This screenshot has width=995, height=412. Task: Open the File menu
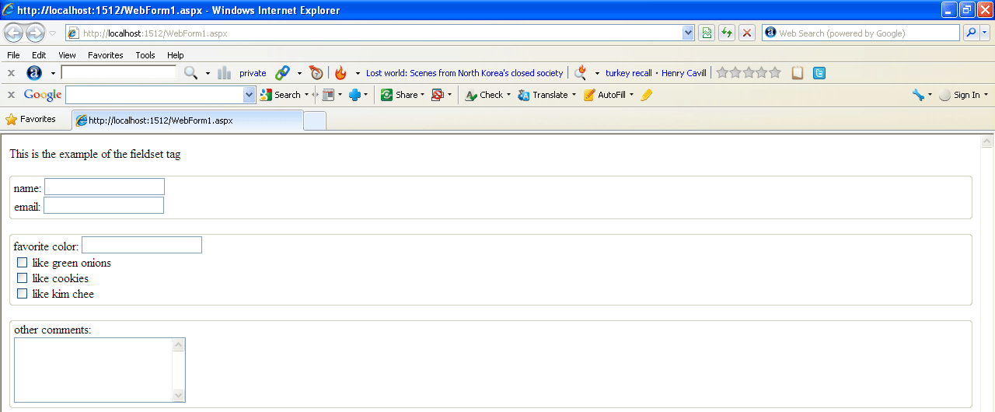[x=13, y=55]
